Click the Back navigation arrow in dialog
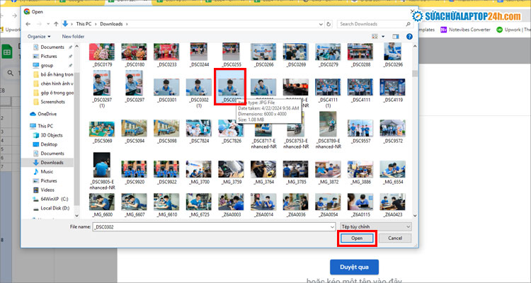The image size is (531, 283). (28, 23)
